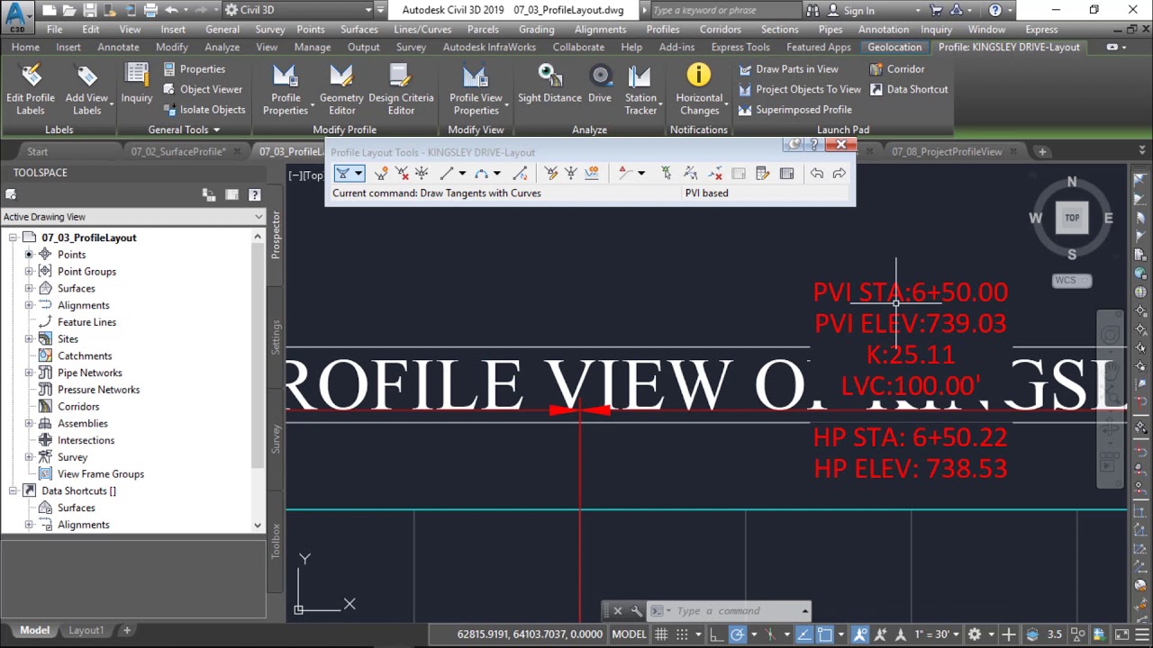The image size is (1153, 648).
Task: Click redo arrow in Profile Layout Tools
Action: (839, 173)
